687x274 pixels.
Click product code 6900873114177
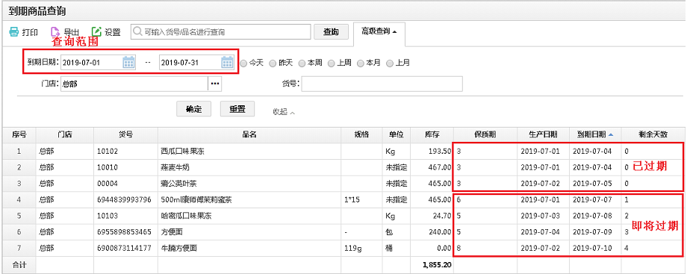pyautogui.click(x=124, y=248)
